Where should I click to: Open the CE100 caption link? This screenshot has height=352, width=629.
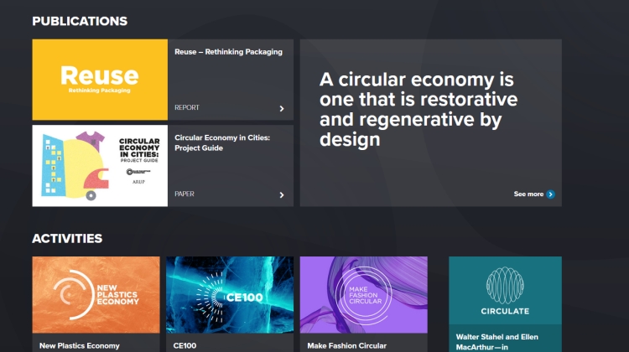[x=185, y=345]
